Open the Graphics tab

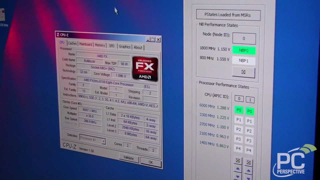[x=124, y=46]
